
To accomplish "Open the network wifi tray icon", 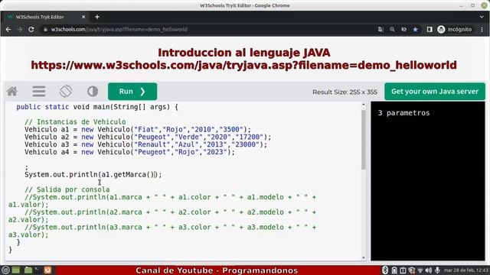I will [420, 270].
